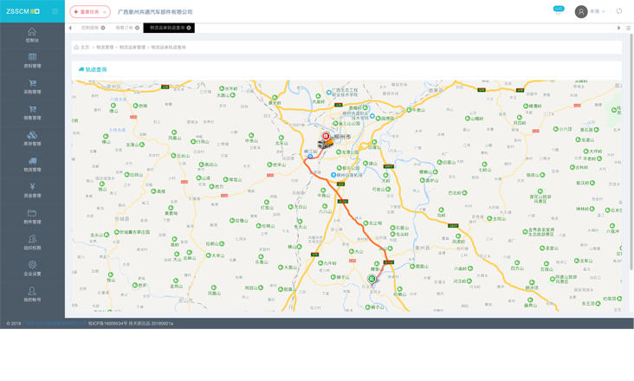Click the green start-point marker on route
Viewport: 634px width, 381px height.
tap(372, 278)
